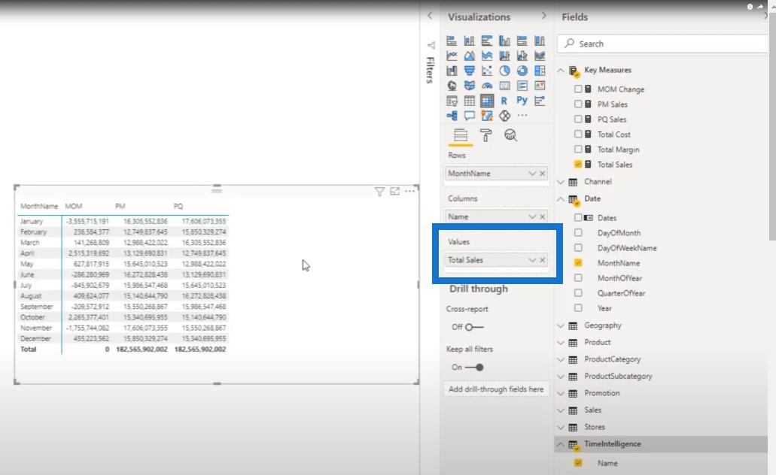Click the visual's focus mode icon
Image resolution: width=776 pixels, height=475 pixels.
pyautogui.click(x=395, y=192)
